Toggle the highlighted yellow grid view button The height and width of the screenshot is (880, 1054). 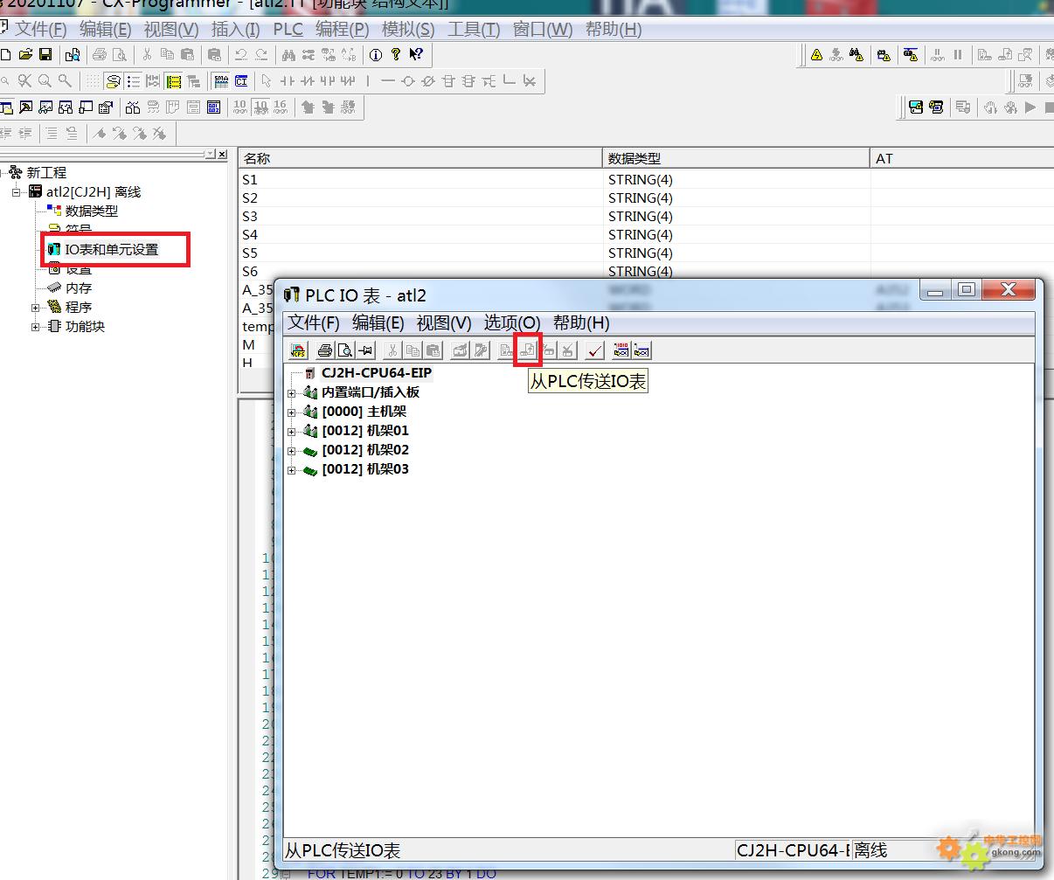click(x=173, y=81)
